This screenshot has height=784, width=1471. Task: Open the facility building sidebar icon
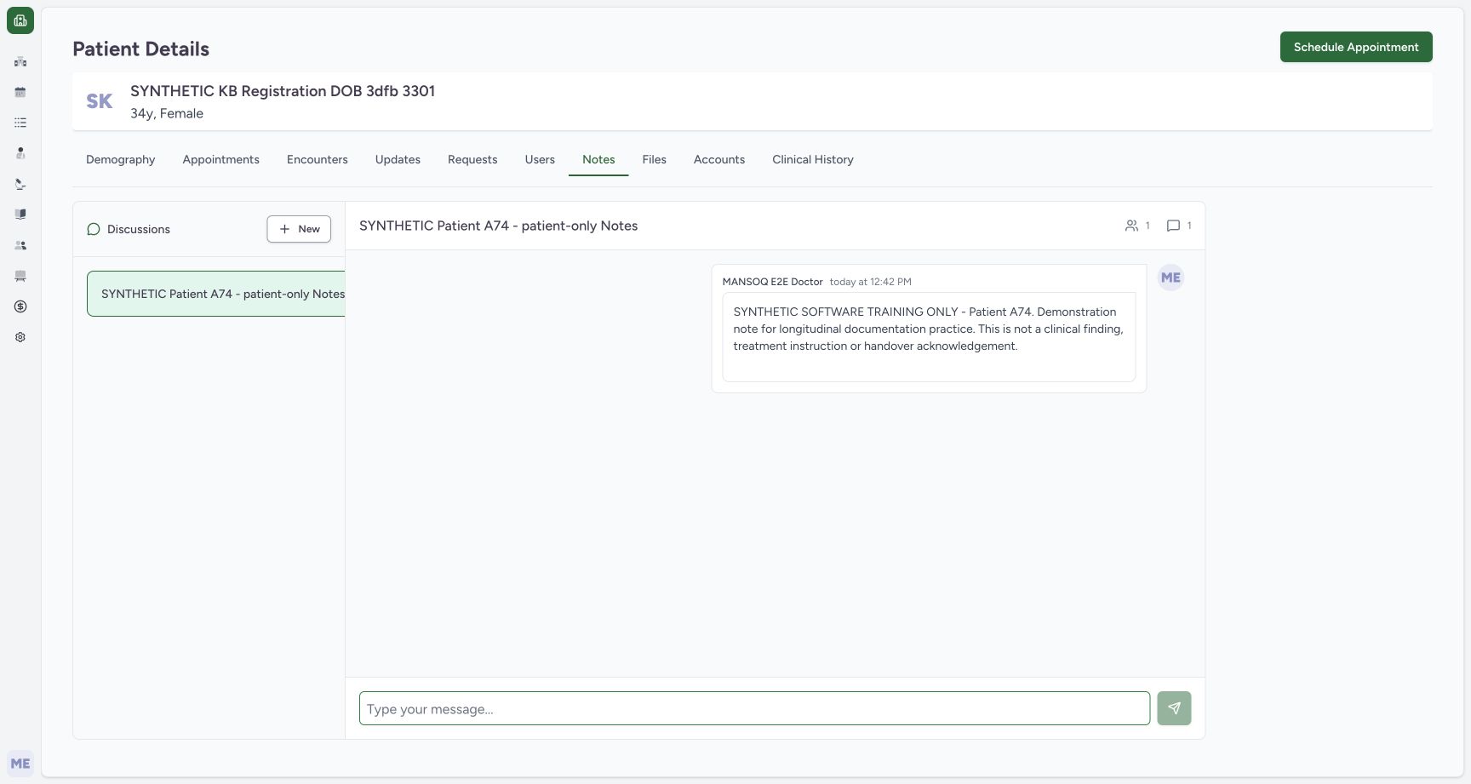tap(20, 61)
